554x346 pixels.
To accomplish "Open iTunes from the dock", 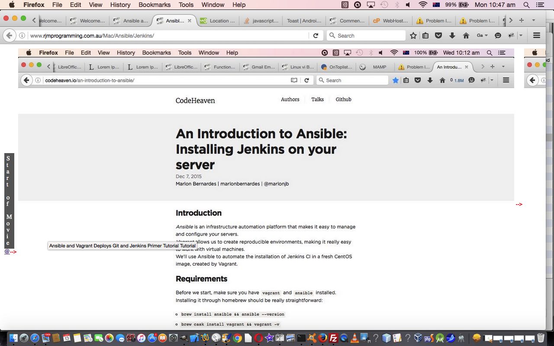I will pos(141,338).
